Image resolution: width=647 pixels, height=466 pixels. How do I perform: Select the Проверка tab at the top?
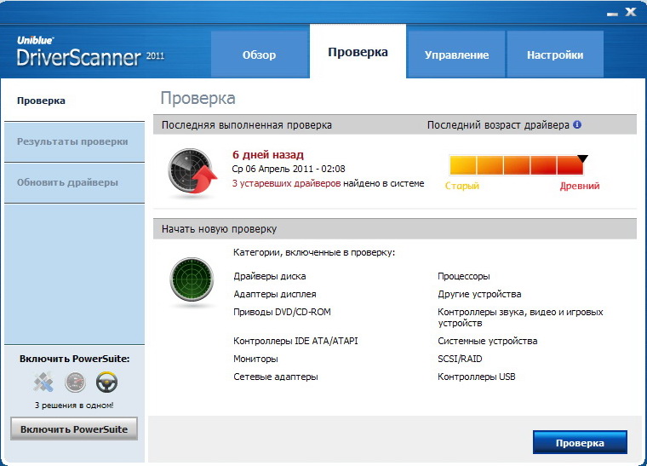pyautogui.click(x=358, y=52)
